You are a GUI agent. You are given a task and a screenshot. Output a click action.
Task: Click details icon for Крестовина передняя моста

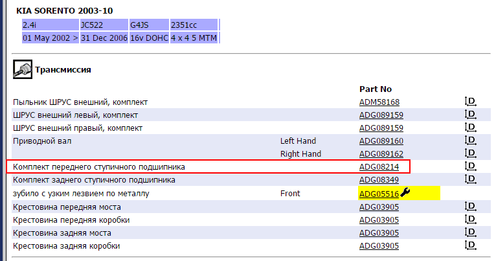coord(471,207)
